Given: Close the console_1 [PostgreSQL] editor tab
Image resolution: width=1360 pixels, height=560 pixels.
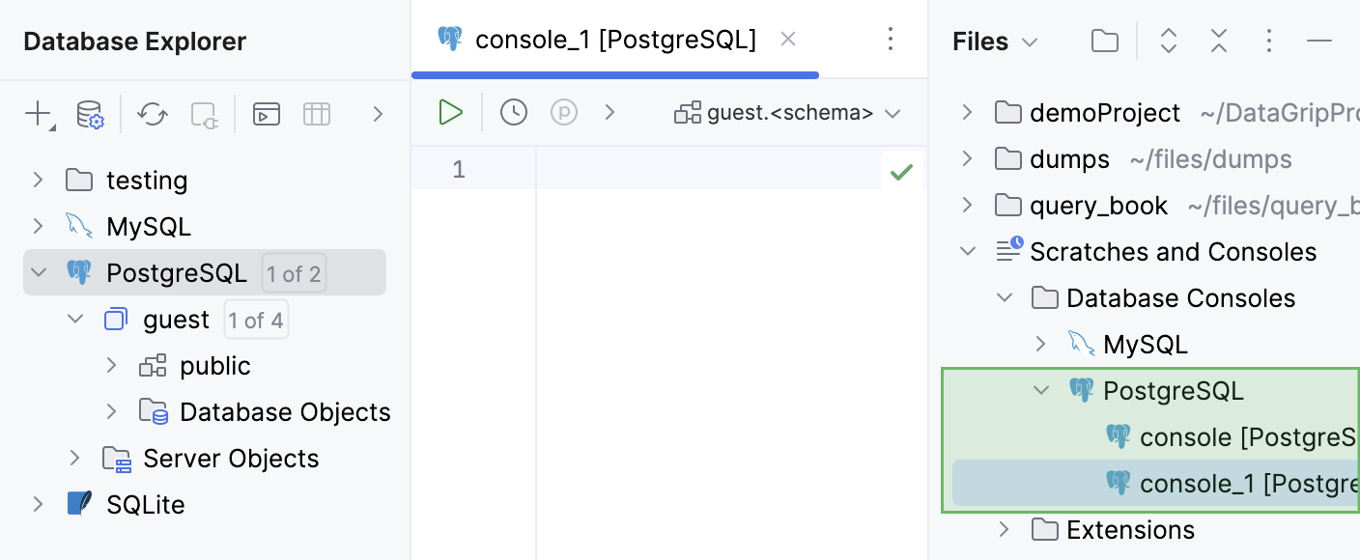Looking at the screenshot, I should pos(788,40).
